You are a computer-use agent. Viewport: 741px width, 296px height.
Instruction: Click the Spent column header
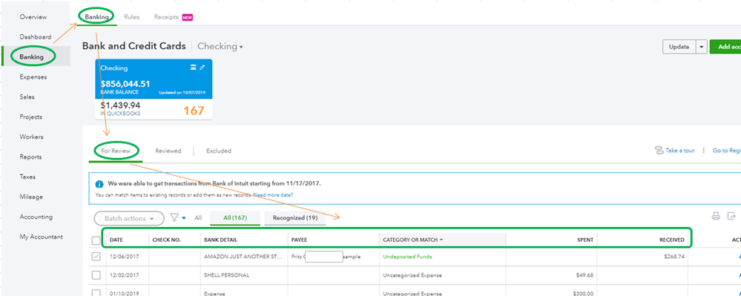pos(585,240)
